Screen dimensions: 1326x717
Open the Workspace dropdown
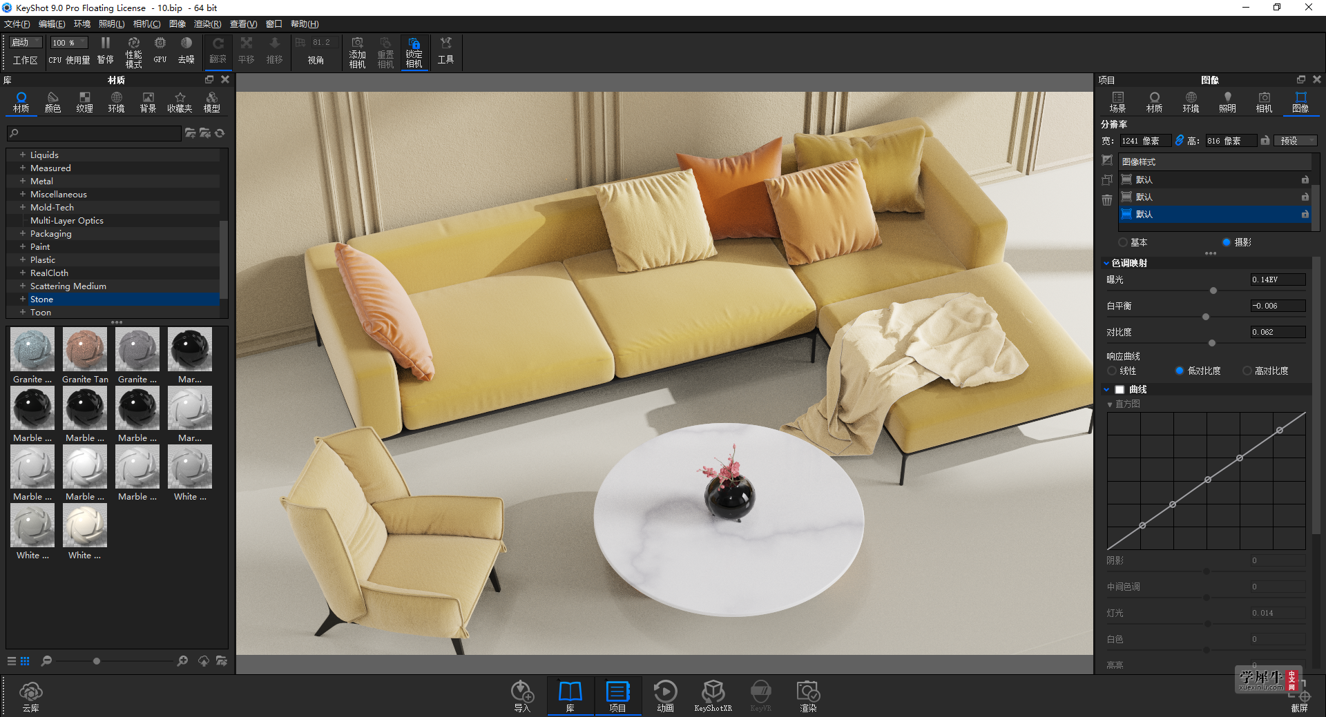pyautogui.click(x=26, y=43)
